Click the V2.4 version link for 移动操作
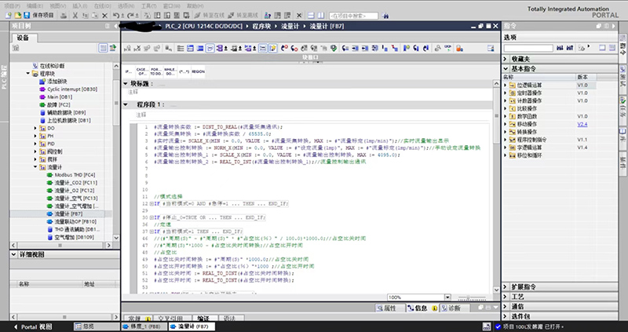 (x=582, y=124)
